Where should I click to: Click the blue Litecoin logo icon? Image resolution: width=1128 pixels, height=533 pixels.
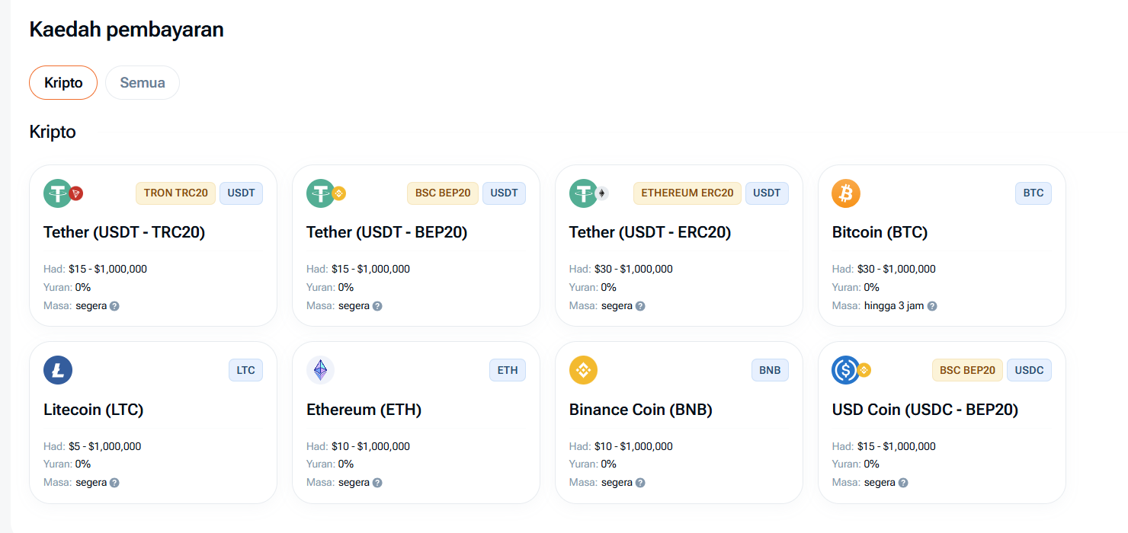[x=58, y=370]
